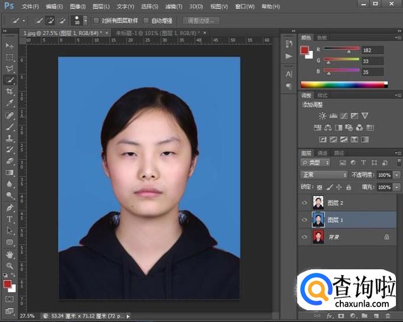Expand the 不透明度 opacity dropdown arrow
This screenshot has width=403, height=322.
pyautogui.click(x=396, y=175)
